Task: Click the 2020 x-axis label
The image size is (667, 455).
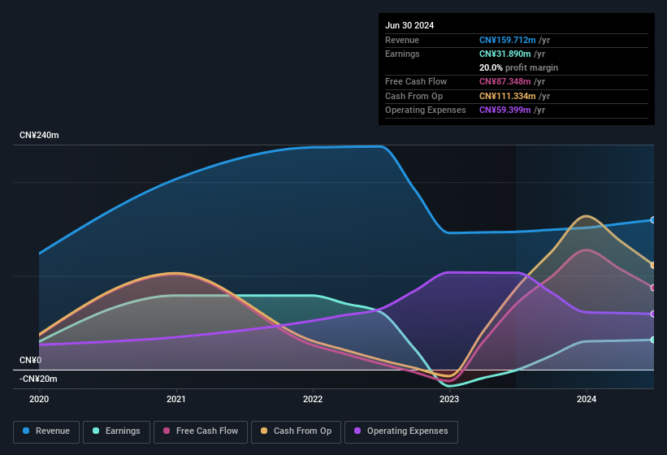Action: (39, 399)
